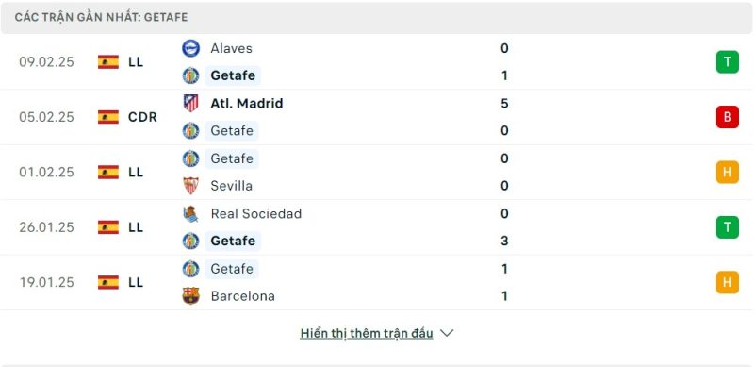Viewport: 754px width, 367px height.
Task: Click the Atl. Madrid club crest
Action: [x=191, y=103]
